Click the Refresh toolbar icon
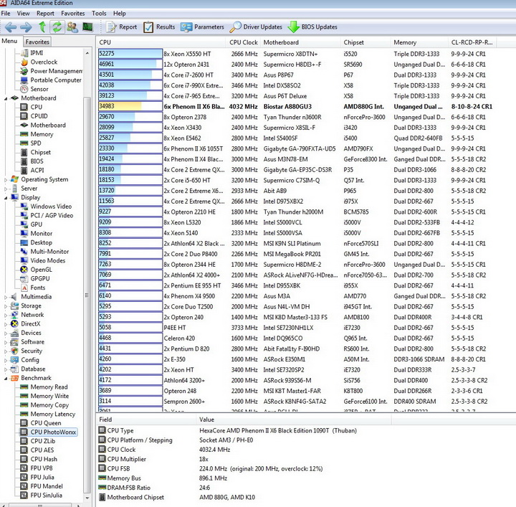Image resolution: width=516 pixels, height=507 pixels. coord(57,27)
